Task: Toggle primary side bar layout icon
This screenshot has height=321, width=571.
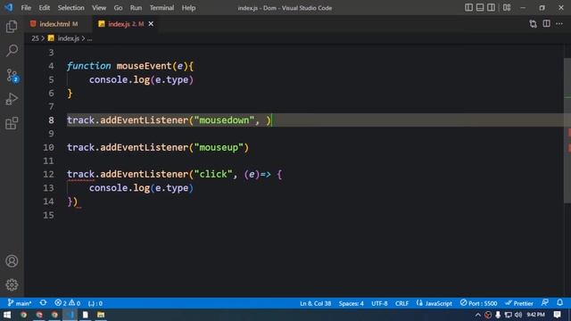Action: pyautogui.click(x=468, y=8)
